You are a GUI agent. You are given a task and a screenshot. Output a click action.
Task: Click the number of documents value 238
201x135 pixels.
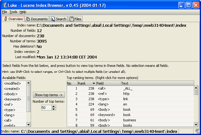pos(40,36)
